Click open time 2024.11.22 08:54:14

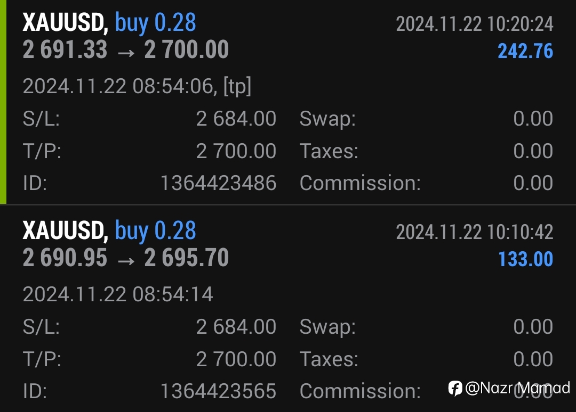pyautogui.click(x=118, y=294)
